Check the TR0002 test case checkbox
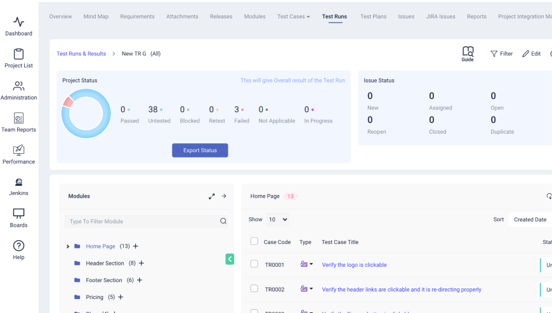552x313 pixels. click(254, 289)
